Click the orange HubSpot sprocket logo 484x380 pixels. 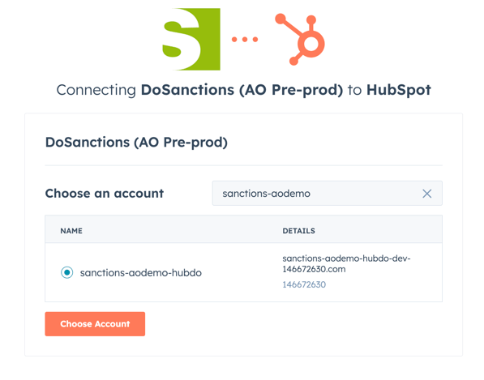point(300,39)
